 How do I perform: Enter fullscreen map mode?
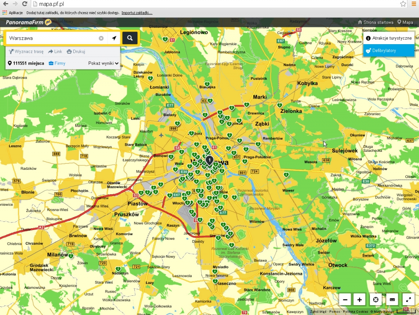[x=408, y=300]
